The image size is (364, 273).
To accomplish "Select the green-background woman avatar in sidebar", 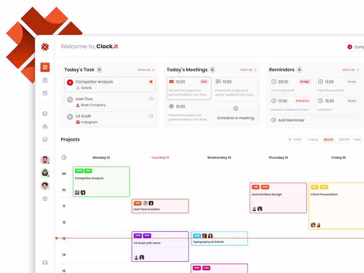I will click(45, 173).
